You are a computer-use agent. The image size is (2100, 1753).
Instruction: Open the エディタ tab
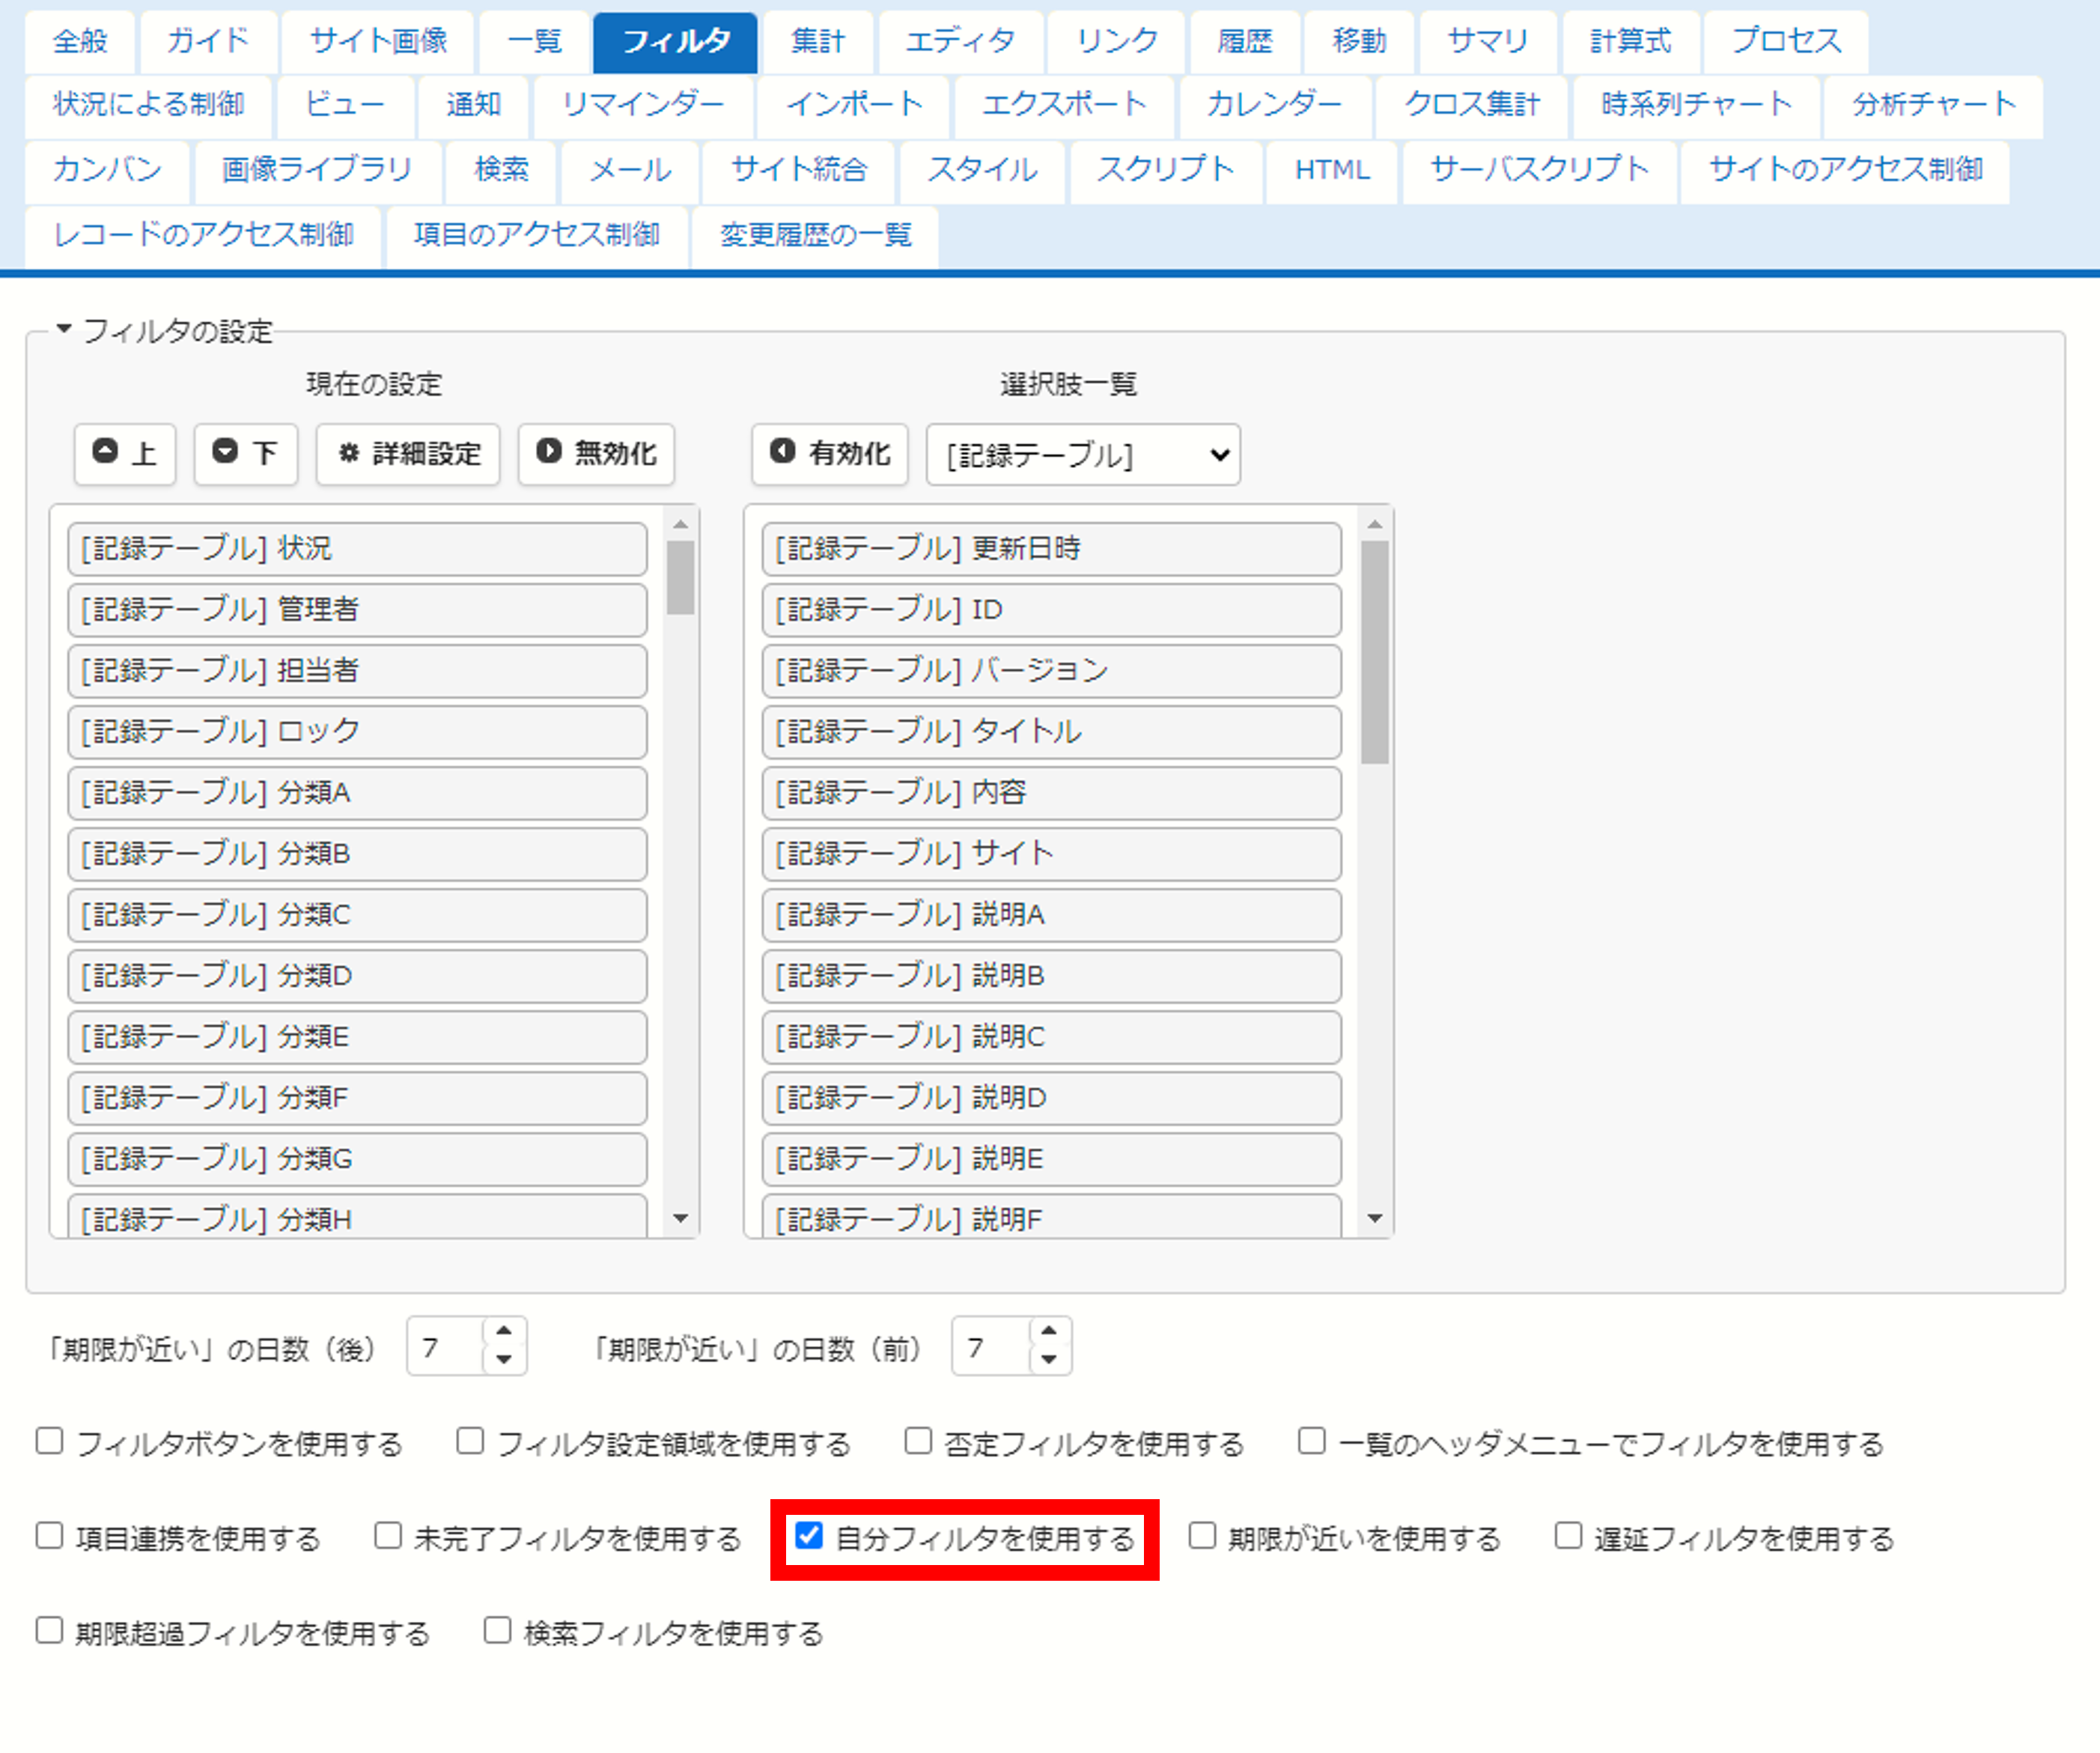pyautogui.click(x=960, y=42)
